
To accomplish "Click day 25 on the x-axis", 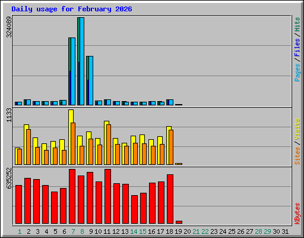I will coord(232,231).
